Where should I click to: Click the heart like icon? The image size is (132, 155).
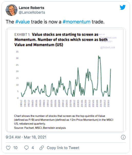tap(8, 148)
